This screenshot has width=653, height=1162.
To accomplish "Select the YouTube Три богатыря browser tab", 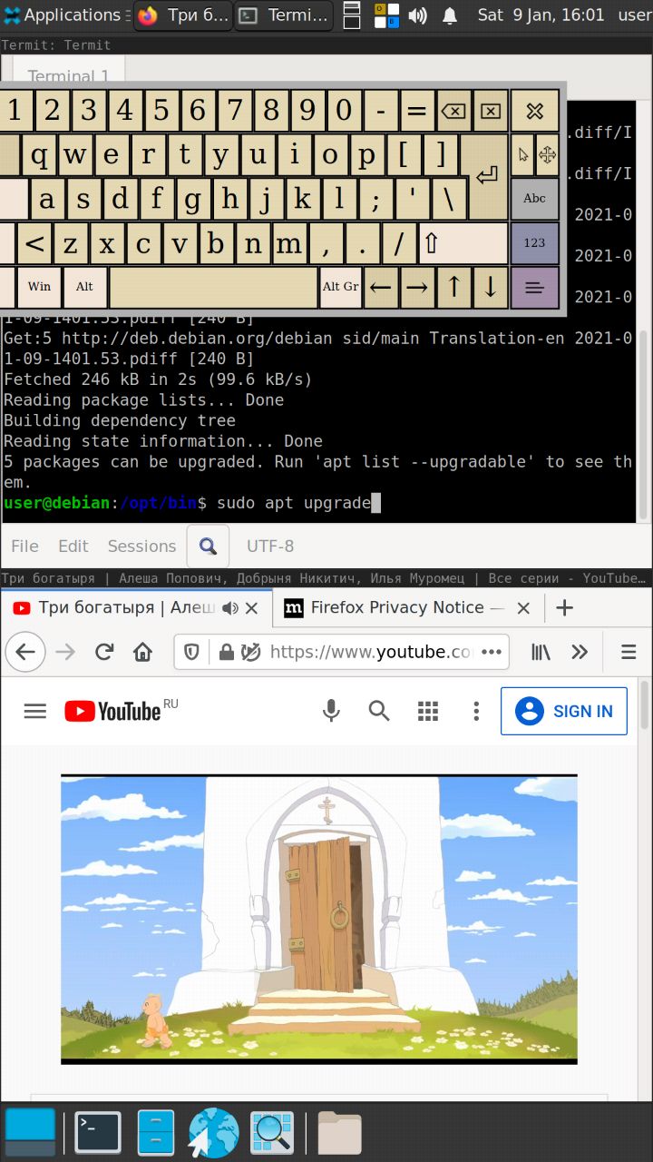I will point(136,607).
